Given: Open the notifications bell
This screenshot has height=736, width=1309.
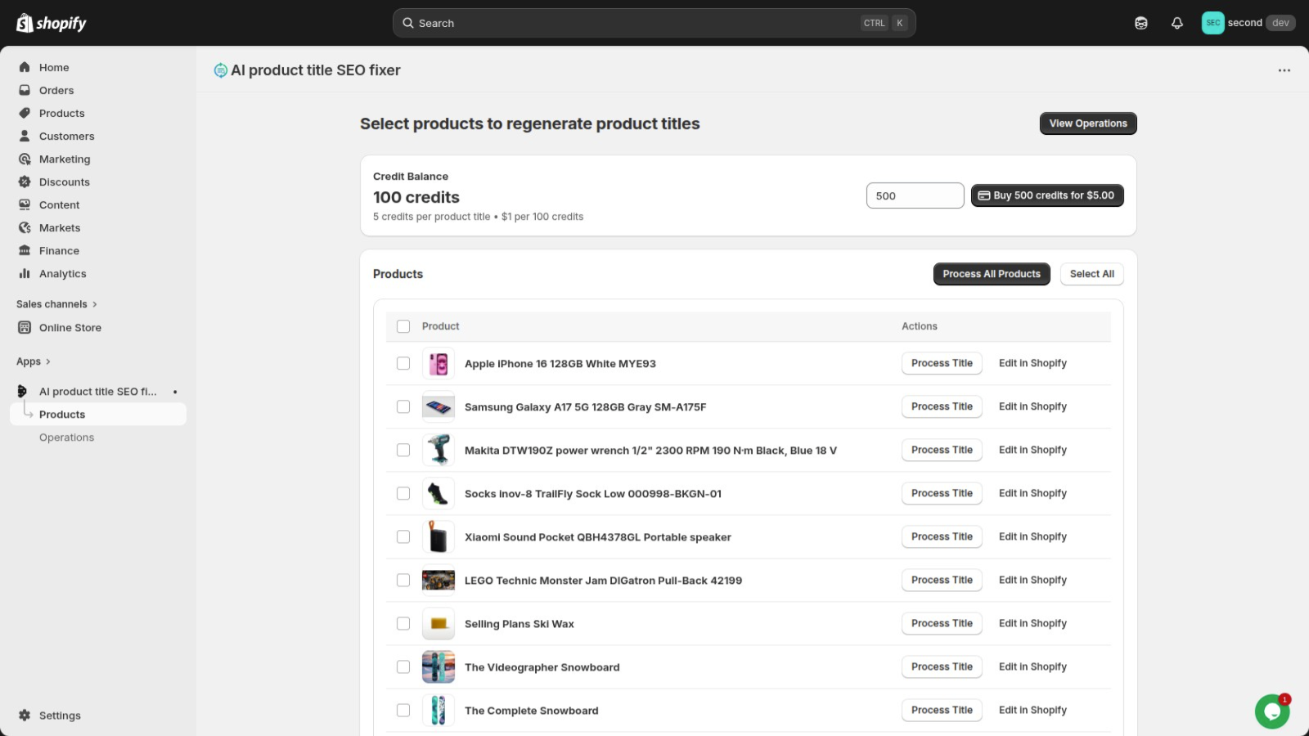Looking at the screenshot, I should coord(1177,22).
